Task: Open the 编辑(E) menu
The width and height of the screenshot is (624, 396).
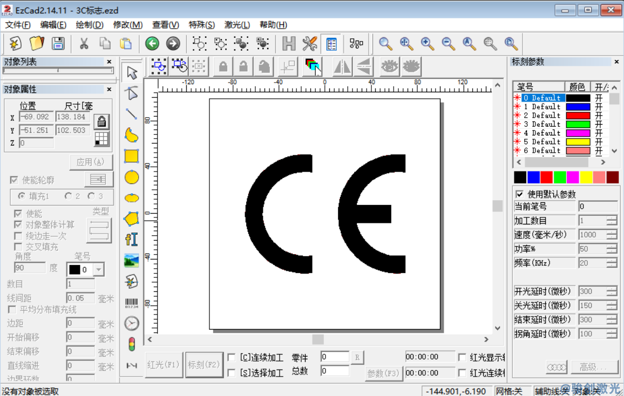Action: [53, 25]
